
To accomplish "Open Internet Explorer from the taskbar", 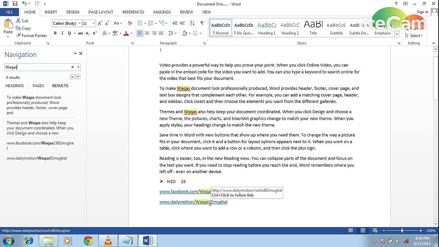I will coord(29,241).
